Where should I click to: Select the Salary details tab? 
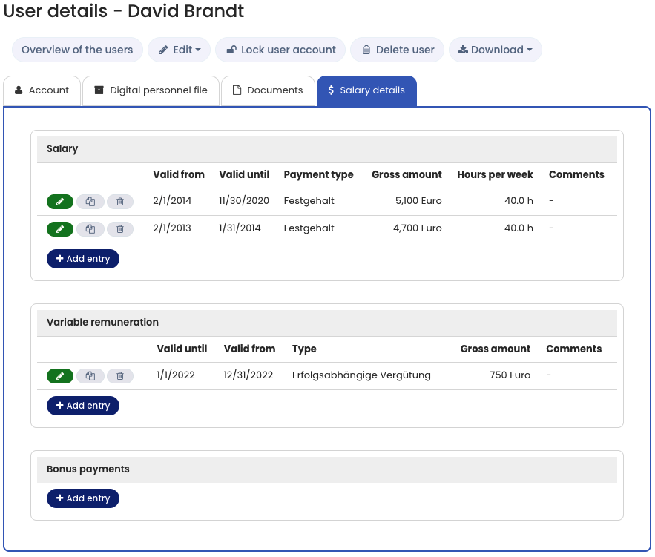366,90
